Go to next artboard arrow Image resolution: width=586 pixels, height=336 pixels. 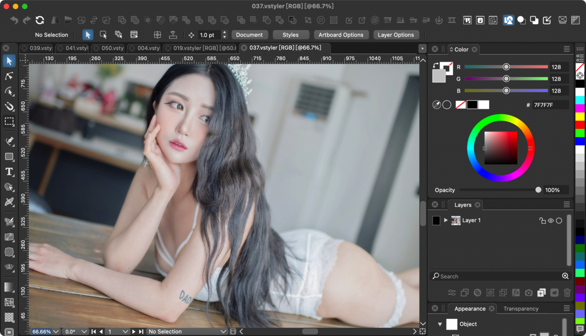pos(134,332)
